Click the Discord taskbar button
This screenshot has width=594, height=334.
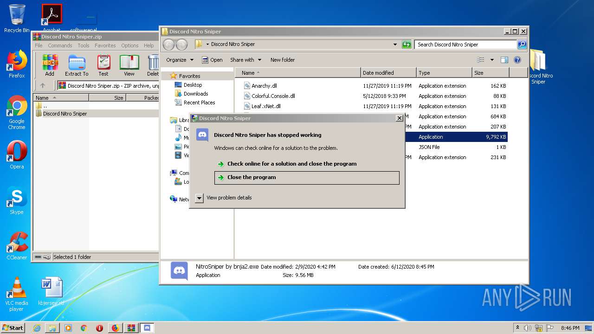click(147, 328)
